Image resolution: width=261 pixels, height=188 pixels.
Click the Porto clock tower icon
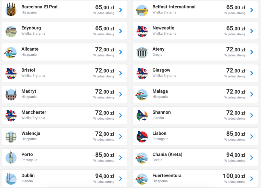11,157
